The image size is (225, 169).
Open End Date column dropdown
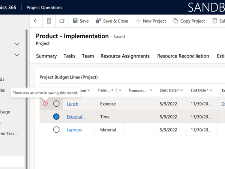coord(211,90)
